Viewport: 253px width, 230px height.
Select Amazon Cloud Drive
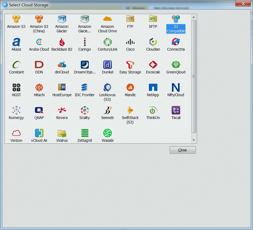(x=108, y=19)
